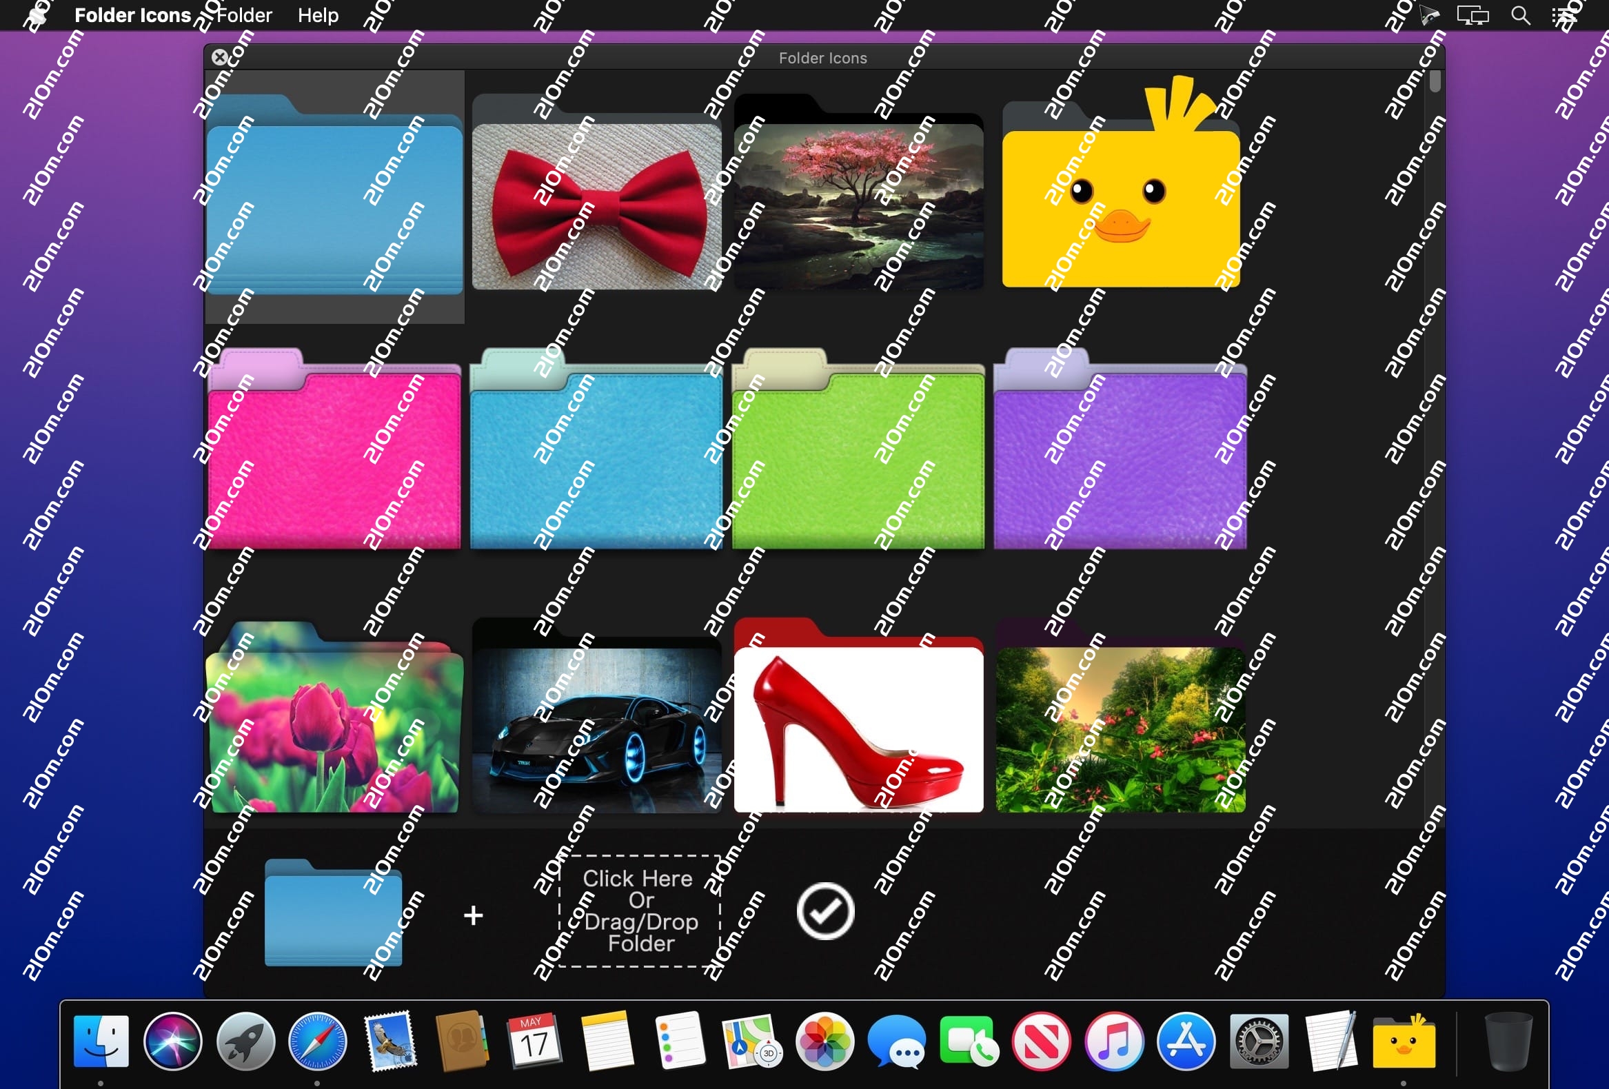Open Safari from the Dock
This screenshot has width=1609, height=1089.
[x=317, y=1041]
